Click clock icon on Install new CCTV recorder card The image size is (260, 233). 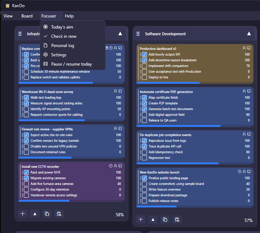pyautogui.click(x=111, y=166)
